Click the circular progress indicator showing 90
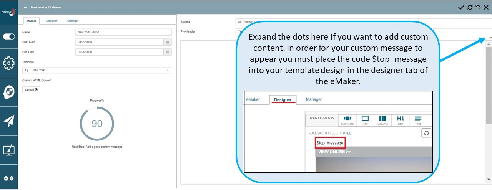The height and width of the screenshot is (190, 492). 97,124
